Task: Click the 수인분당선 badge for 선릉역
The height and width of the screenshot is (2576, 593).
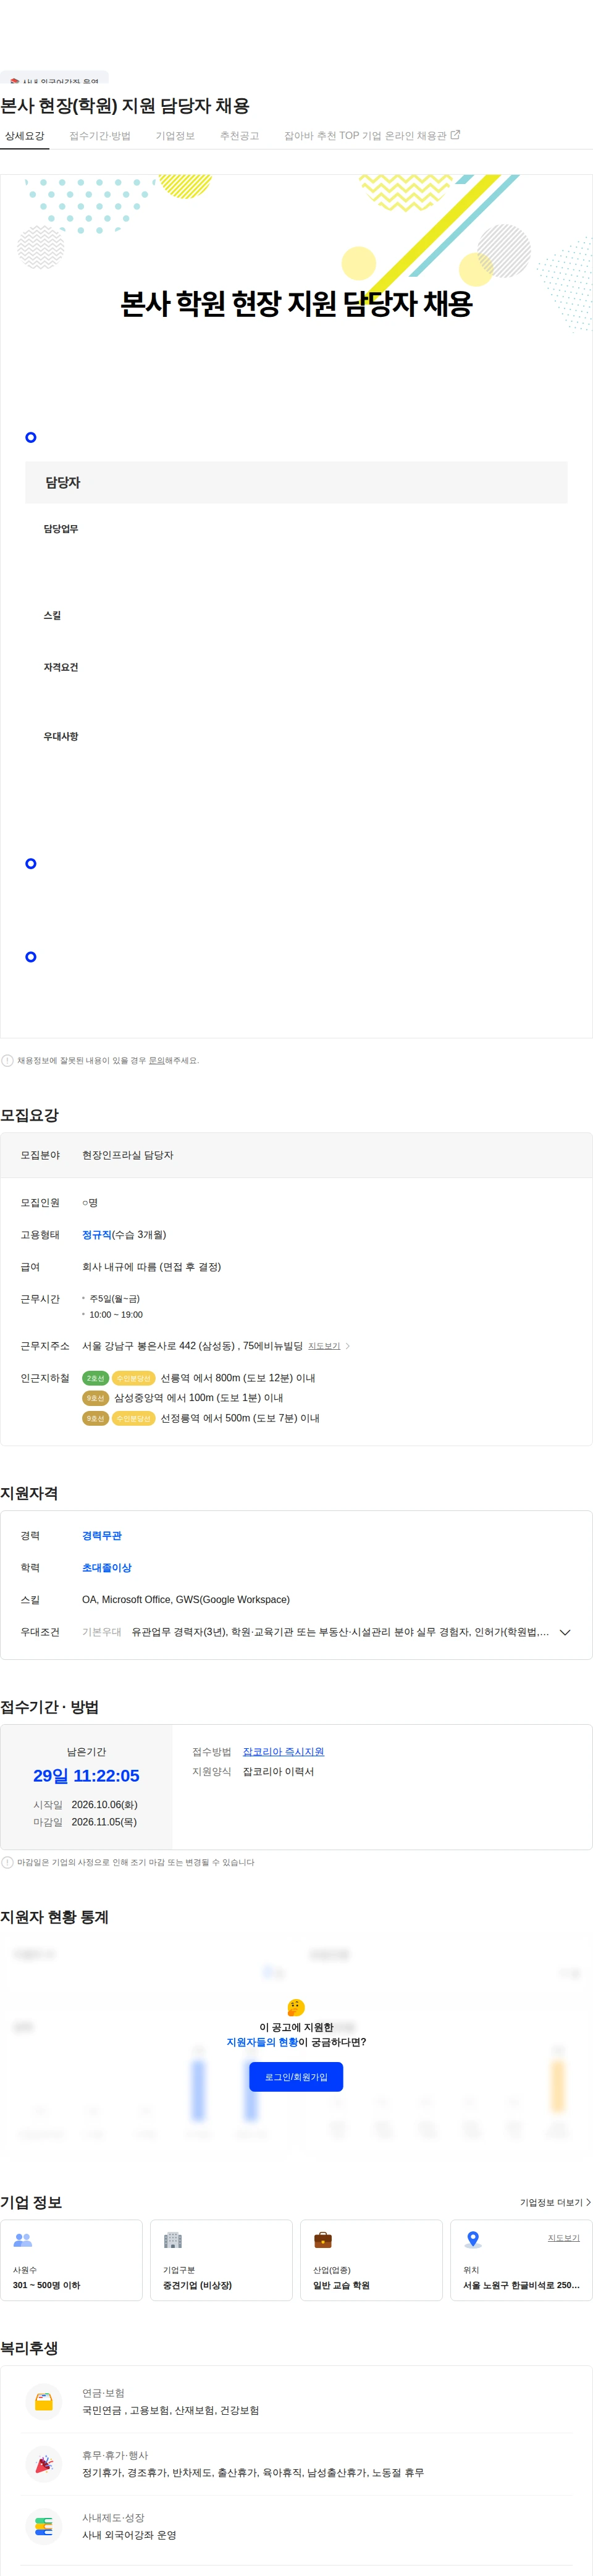Action: click(133, 1378)
